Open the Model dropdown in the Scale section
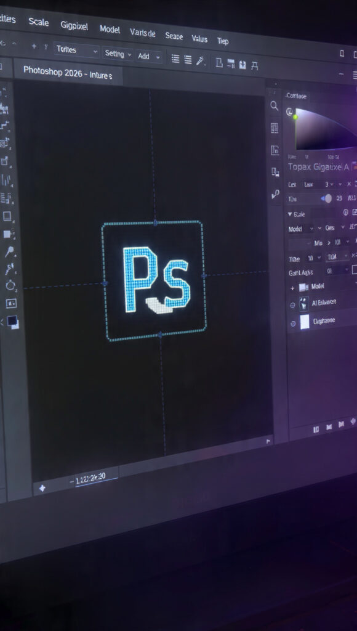The image size is (357, 631). point(302,229)
